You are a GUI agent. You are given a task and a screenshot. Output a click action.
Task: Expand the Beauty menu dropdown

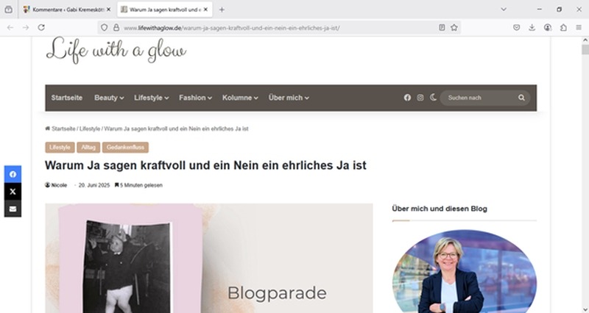tap(109, 98)
